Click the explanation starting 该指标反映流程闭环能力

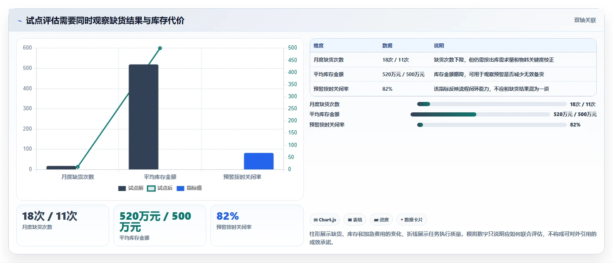click(491, 89)
